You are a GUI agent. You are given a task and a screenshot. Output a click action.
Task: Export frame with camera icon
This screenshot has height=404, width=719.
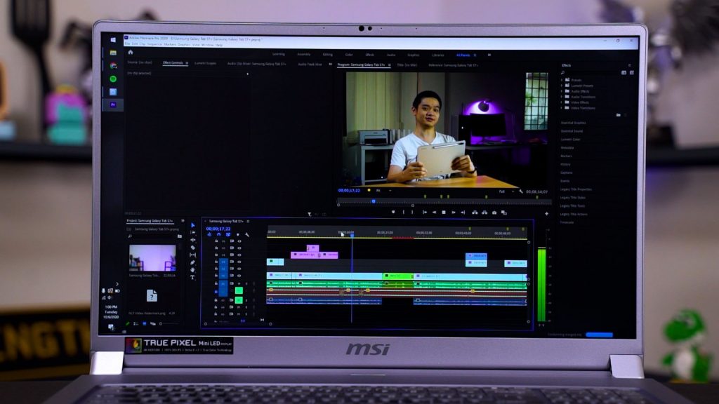494,213
